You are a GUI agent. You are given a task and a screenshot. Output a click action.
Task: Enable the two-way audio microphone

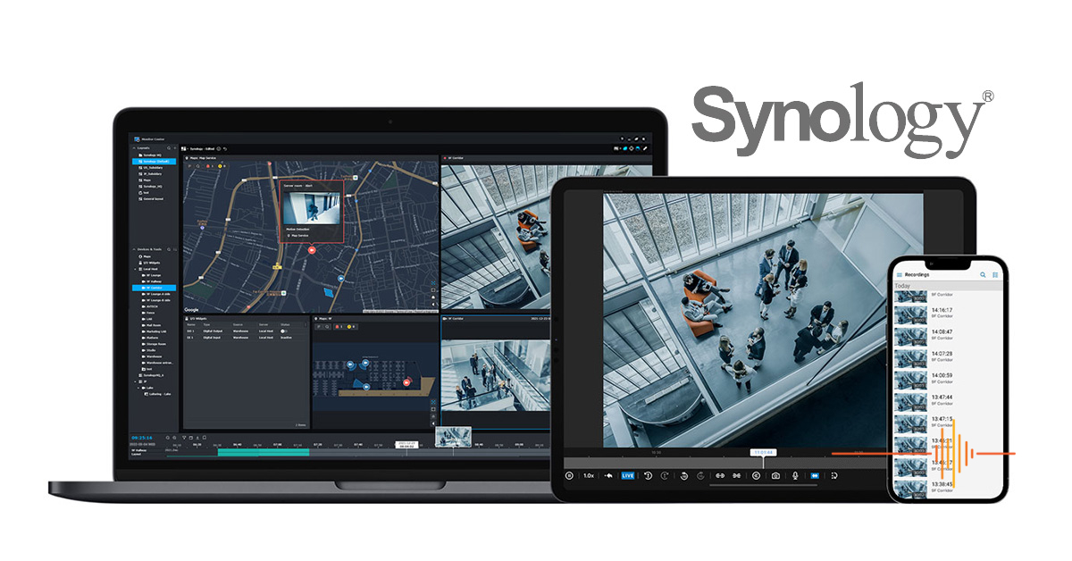pos(795,476)
